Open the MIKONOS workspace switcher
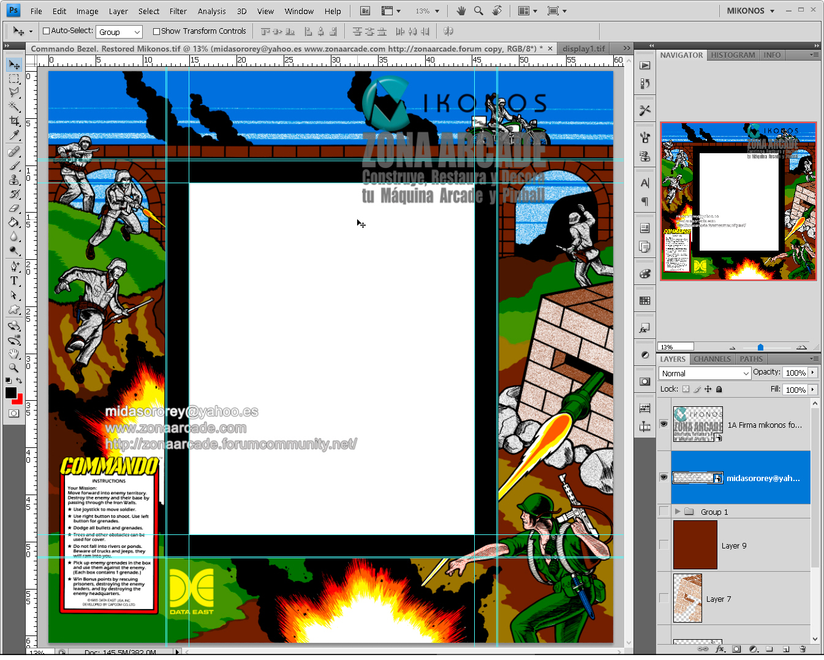This screenshot has width=824, height=660. (750, 11)
